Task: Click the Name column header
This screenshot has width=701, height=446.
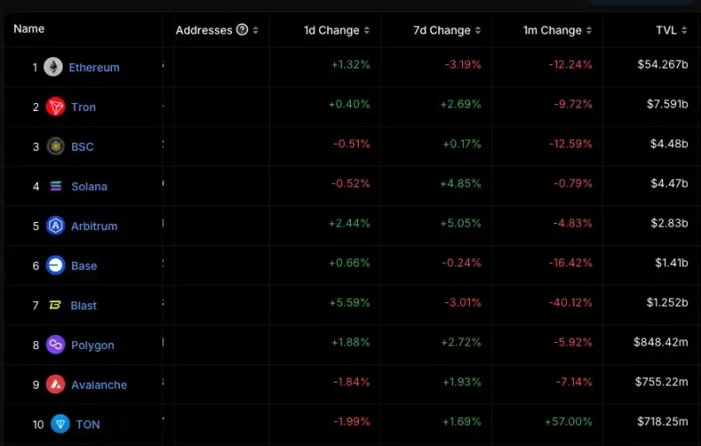Action: coord(29,29)
